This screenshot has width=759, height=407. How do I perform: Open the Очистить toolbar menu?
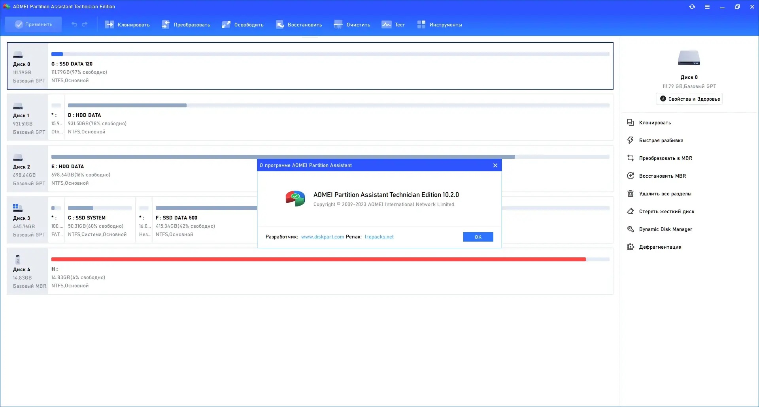pos(352,24)
